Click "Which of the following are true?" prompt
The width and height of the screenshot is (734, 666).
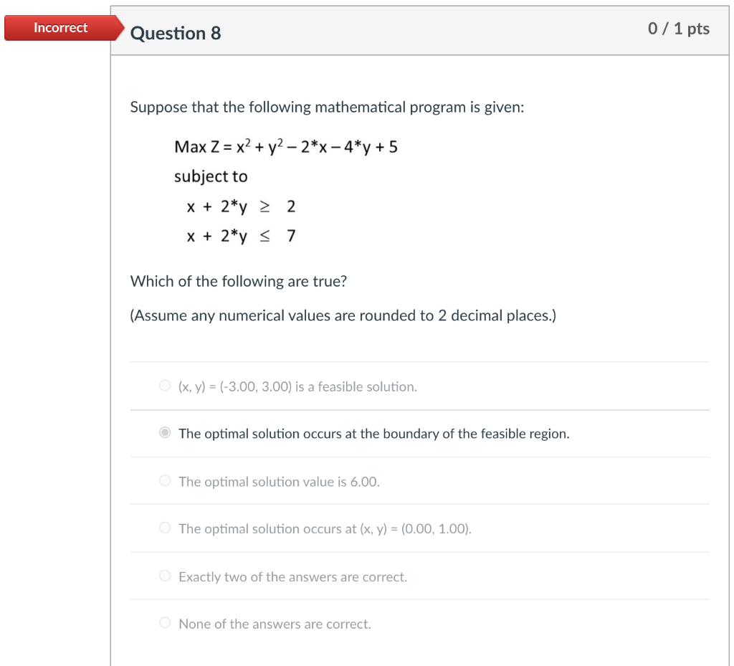point(238,281)
